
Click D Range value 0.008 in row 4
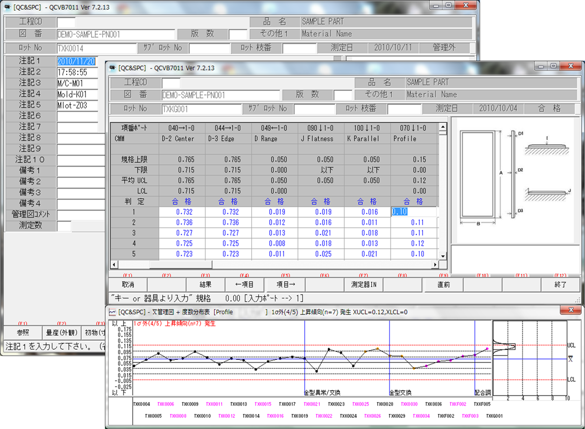(x=275, y=244)
